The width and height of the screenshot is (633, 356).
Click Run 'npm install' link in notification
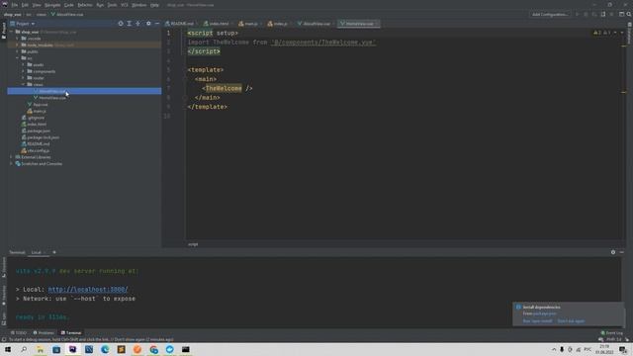click(x=537, y=321)
